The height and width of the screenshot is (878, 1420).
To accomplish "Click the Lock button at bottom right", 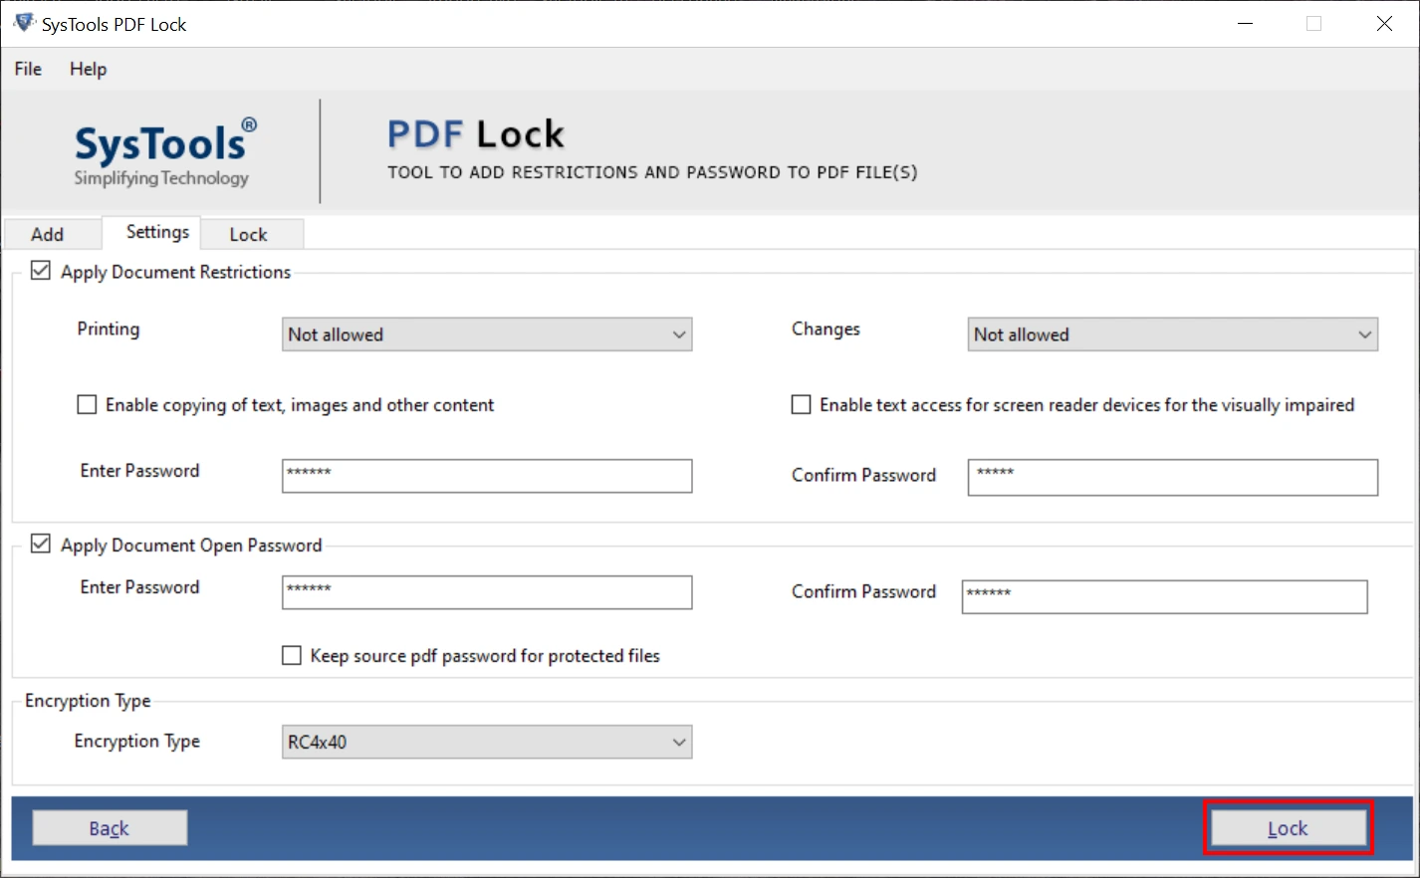I will (1288, 828).
